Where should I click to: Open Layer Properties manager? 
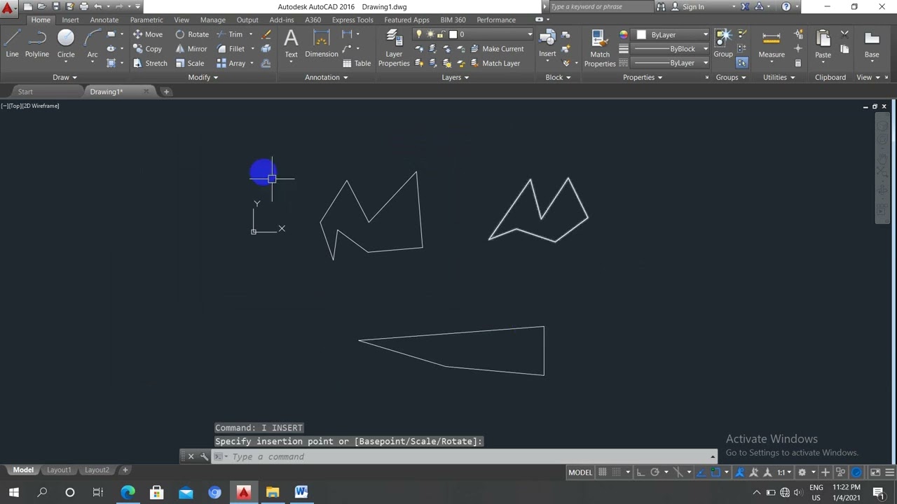(394, 48)
